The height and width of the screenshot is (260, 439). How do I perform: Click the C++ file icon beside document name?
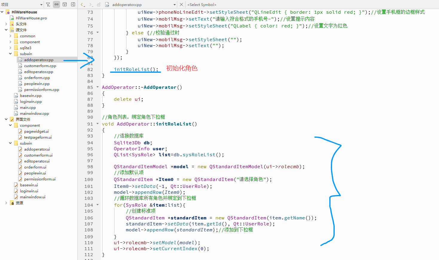click(107, 4)
